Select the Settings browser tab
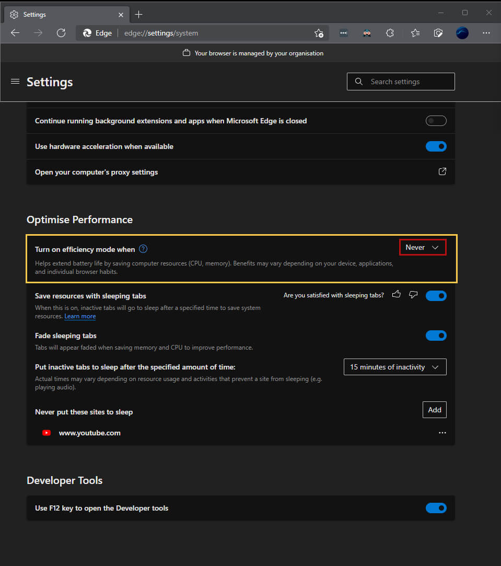This screenshot has height=566, width=501. coord(67,15)
